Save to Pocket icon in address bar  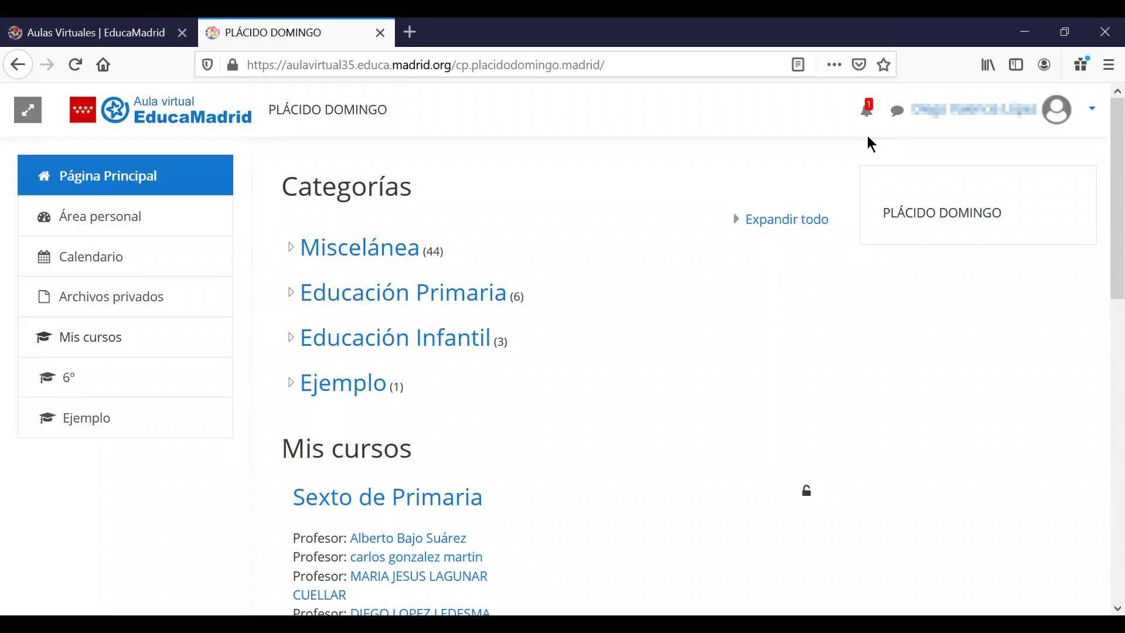(858, 64)
